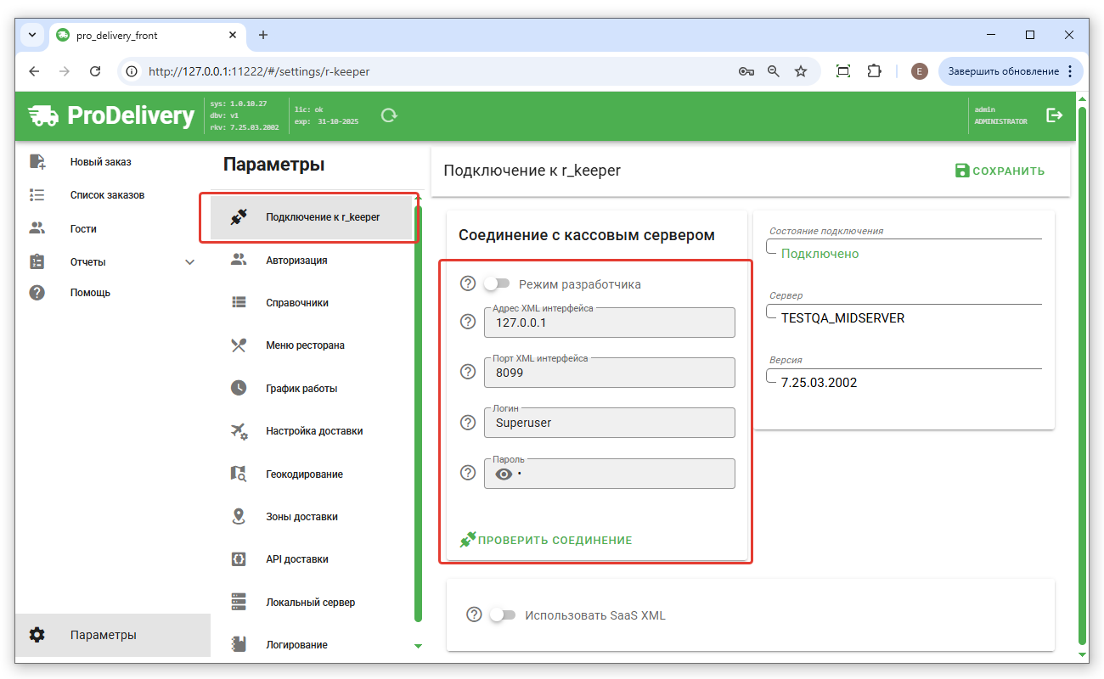Enable the Использовать SaaS XML switch

click(502, 614)
